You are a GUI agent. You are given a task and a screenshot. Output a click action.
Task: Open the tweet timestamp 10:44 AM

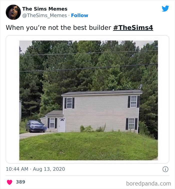(17, 169)
